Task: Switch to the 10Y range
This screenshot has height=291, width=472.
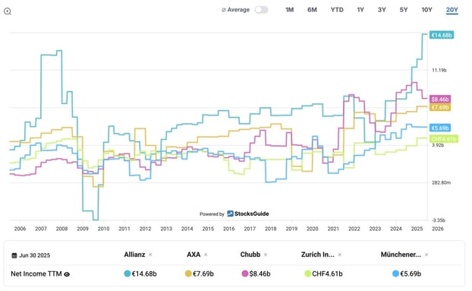Action: tap(426, 10)
